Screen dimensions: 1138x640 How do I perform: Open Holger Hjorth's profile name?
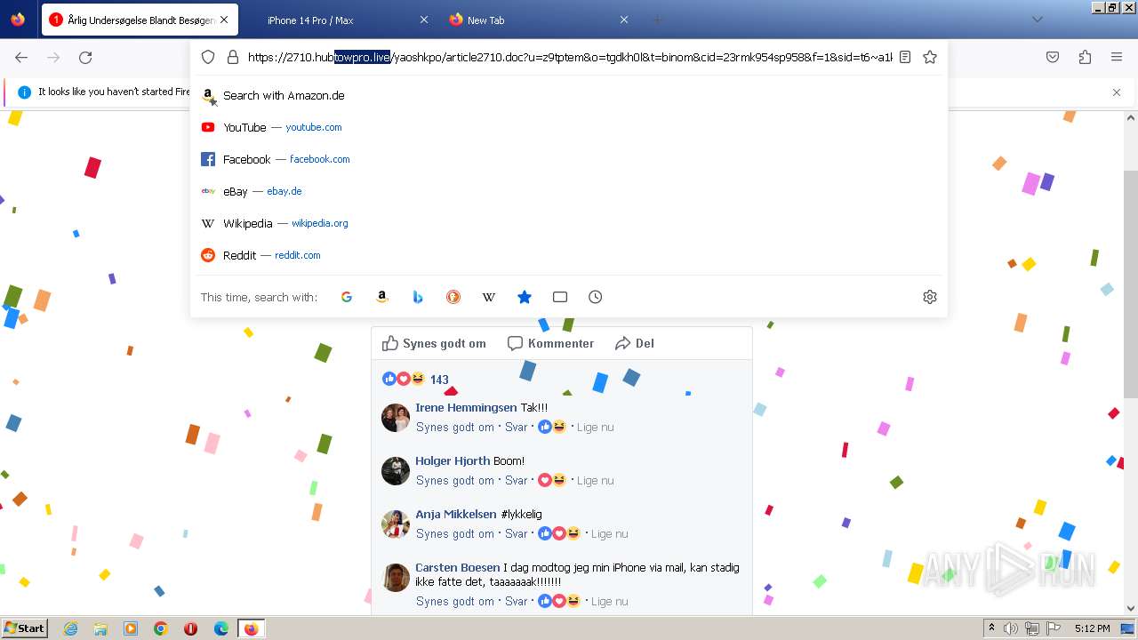pos(453,460)
